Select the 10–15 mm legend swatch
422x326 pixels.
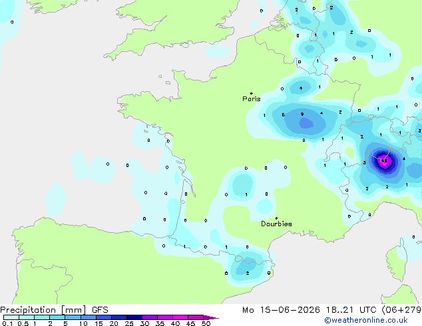[x=88, y=317]
